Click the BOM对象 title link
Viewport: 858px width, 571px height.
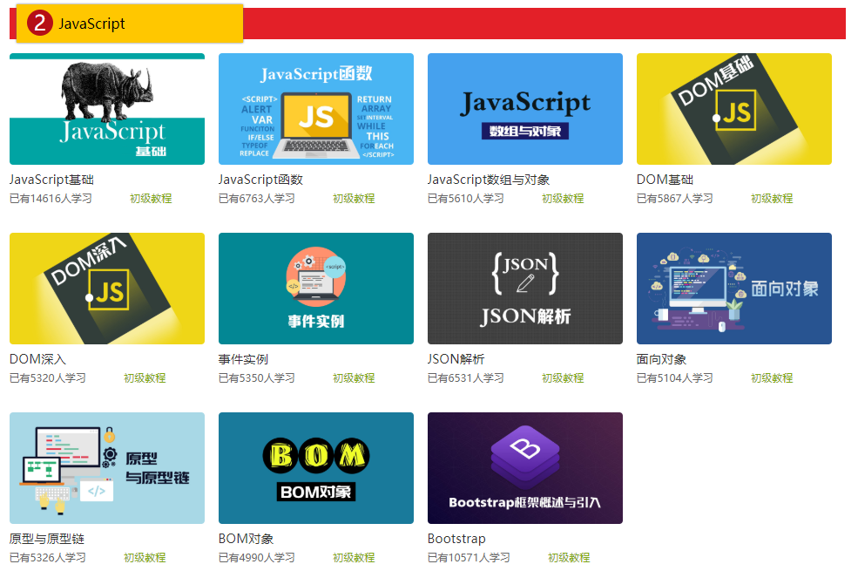click(247, 539)
